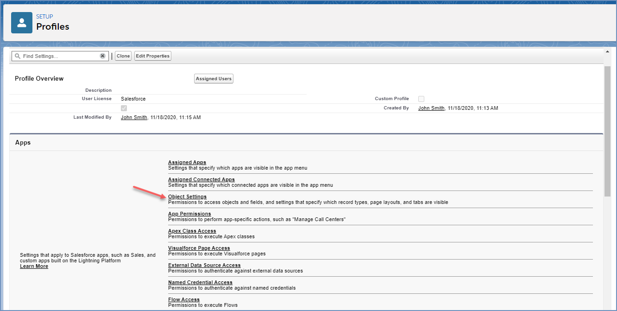Click John Smith in Created By
This screenshot has width=617, height=311.
point(432,108)
